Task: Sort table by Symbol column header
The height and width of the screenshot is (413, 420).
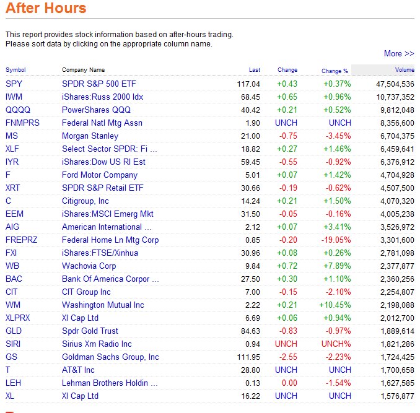Action: (15, 70)
